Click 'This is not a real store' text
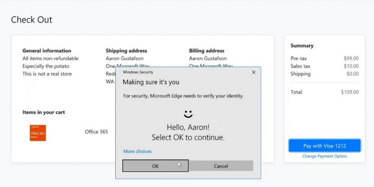 47,74
